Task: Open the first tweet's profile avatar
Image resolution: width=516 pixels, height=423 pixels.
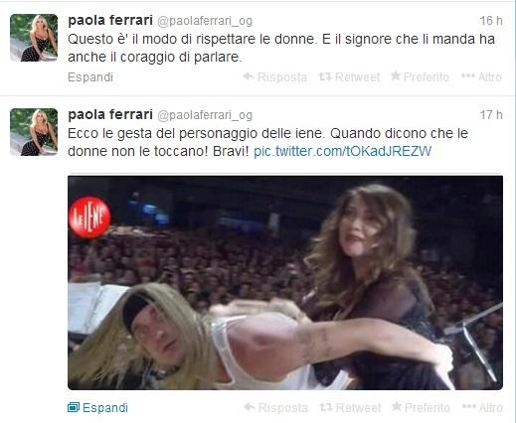Action: click(x=34, y=38)
